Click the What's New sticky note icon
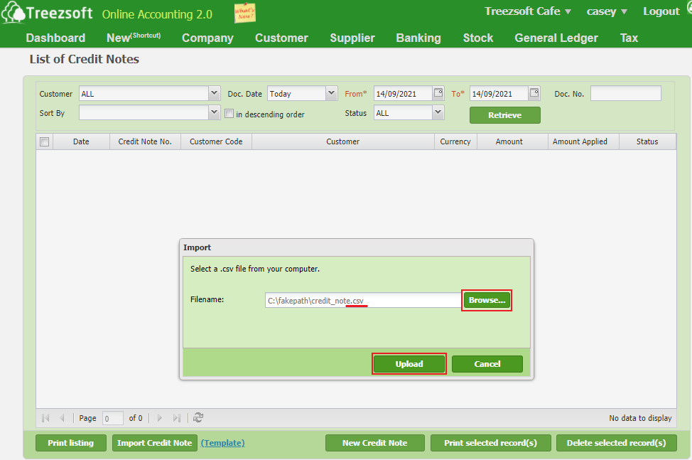 (x=244, y=13)
